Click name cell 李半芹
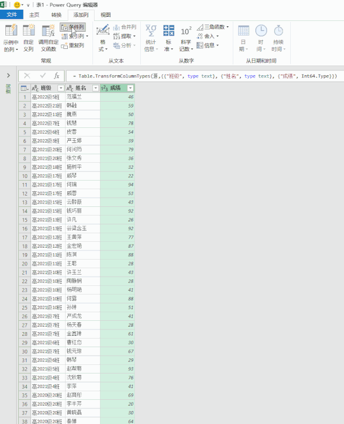This screenshot has width=344, height=424. pos(82,404)
